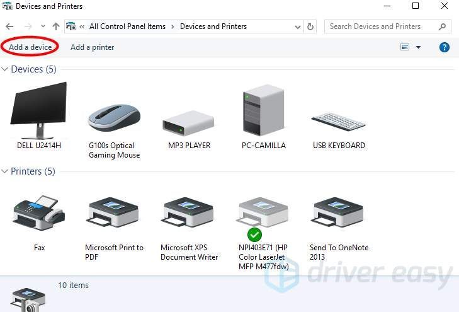The width and height of the screenshot is (459, 312).
Task: Click the Printers (5) group header text
Action: pos(33,171)
